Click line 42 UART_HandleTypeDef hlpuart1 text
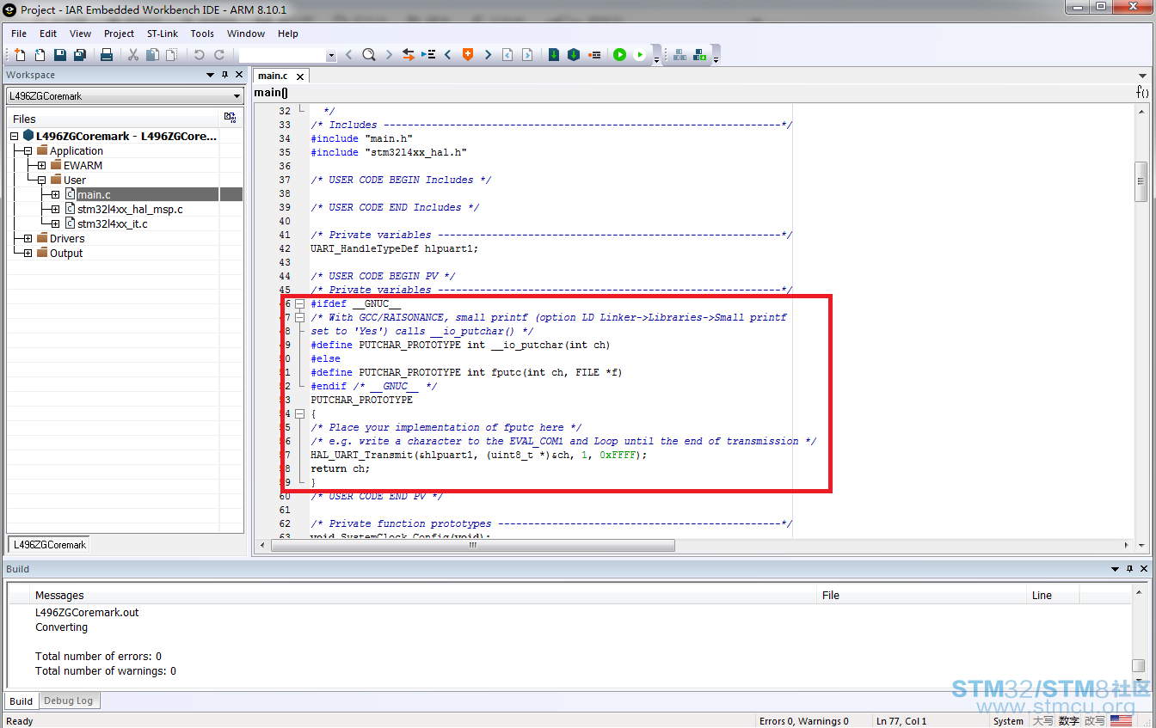Viewport: 1156px width, 728px height. pos(394,248)
